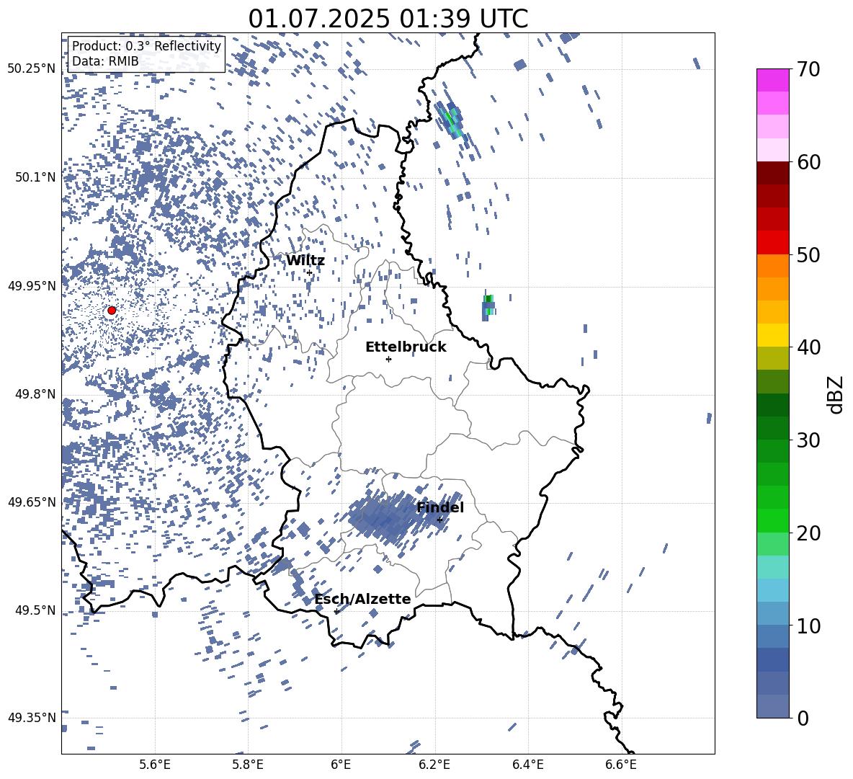Click the 49.5°N latitude label

click(35, 610)
